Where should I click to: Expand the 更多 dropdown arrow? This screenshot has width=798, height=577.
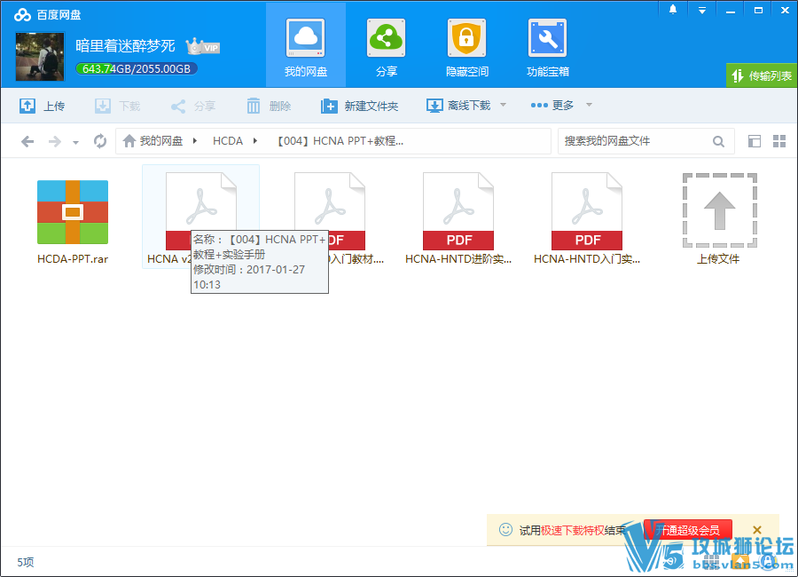click(x=590, y=105)
